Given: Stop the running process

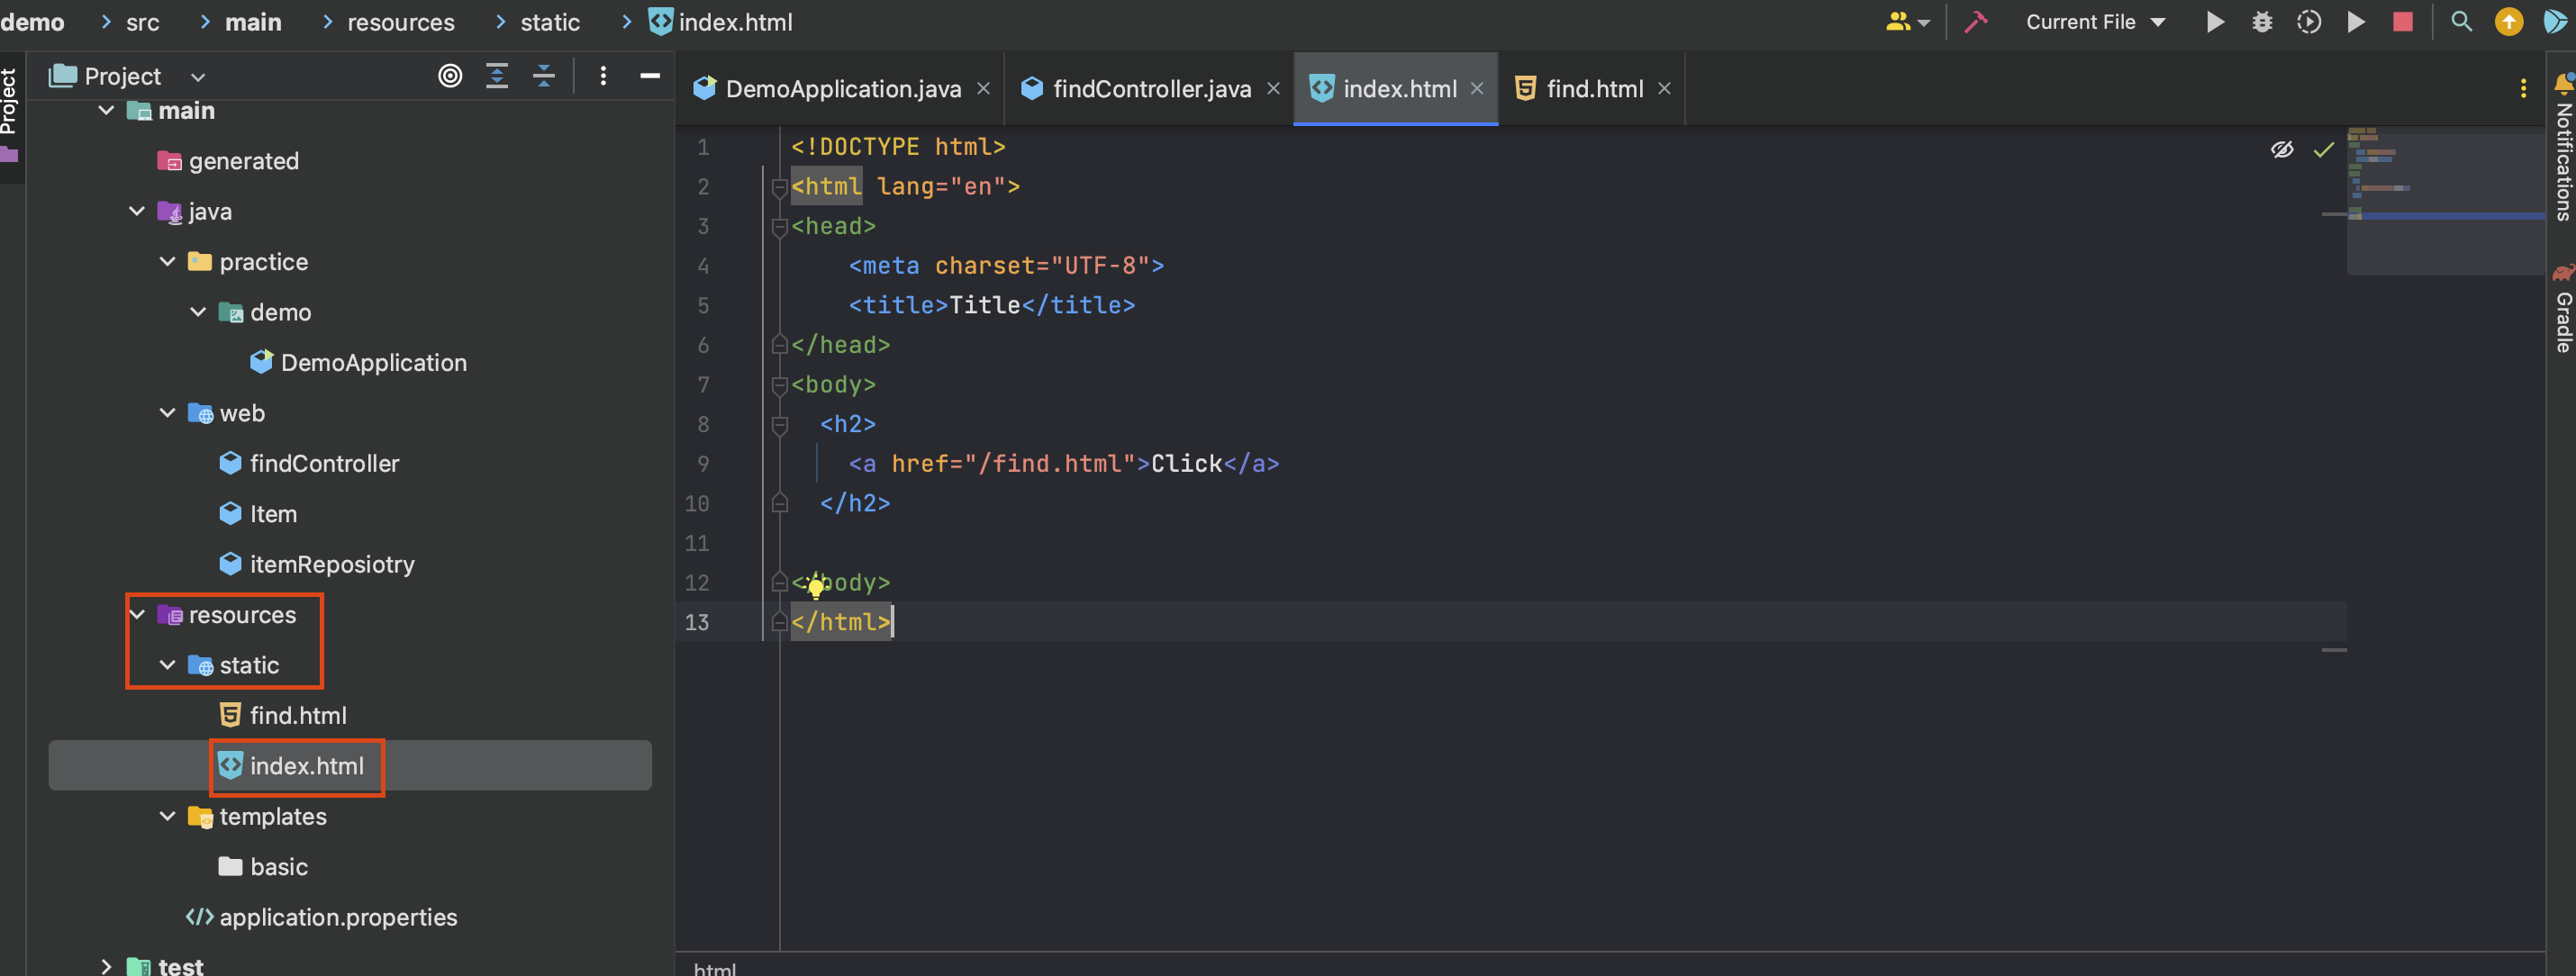Looking at the screenshot, I should (2403, 21).
